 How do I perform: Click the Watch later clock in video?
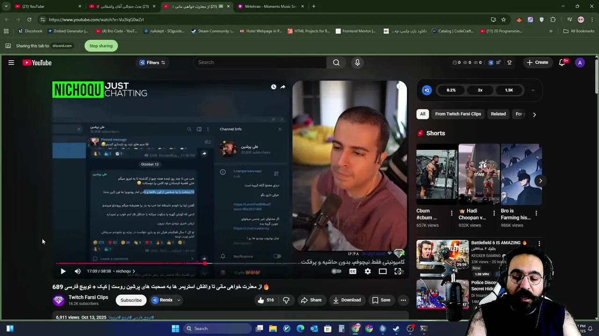tap(274, 87)
